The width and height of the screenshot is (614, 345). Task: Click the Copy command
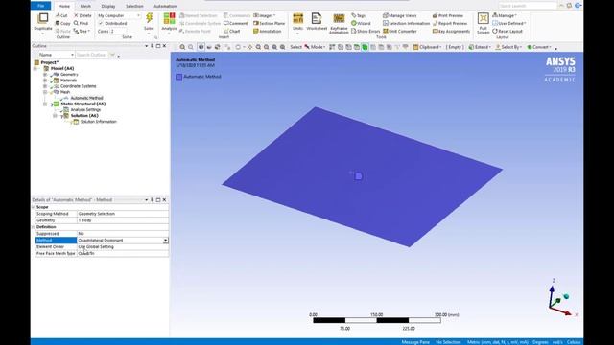pyautogui.click(x=62, y=23)
